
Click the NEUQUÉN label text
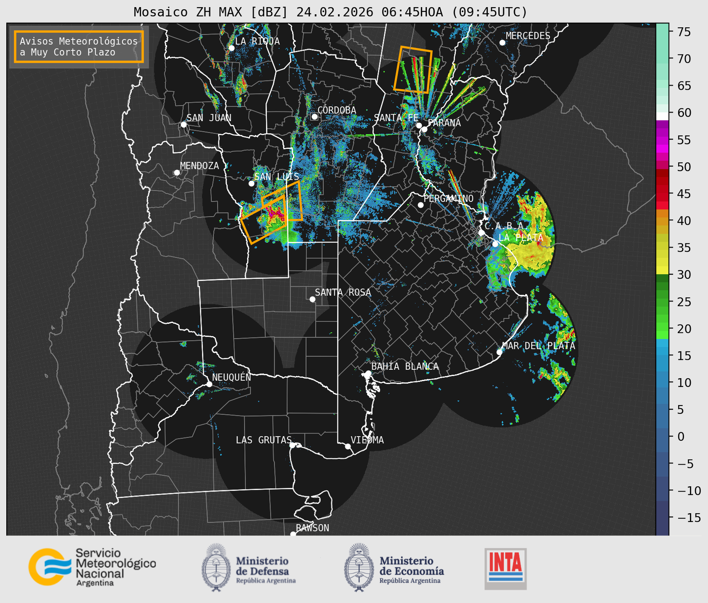[232, 377]
